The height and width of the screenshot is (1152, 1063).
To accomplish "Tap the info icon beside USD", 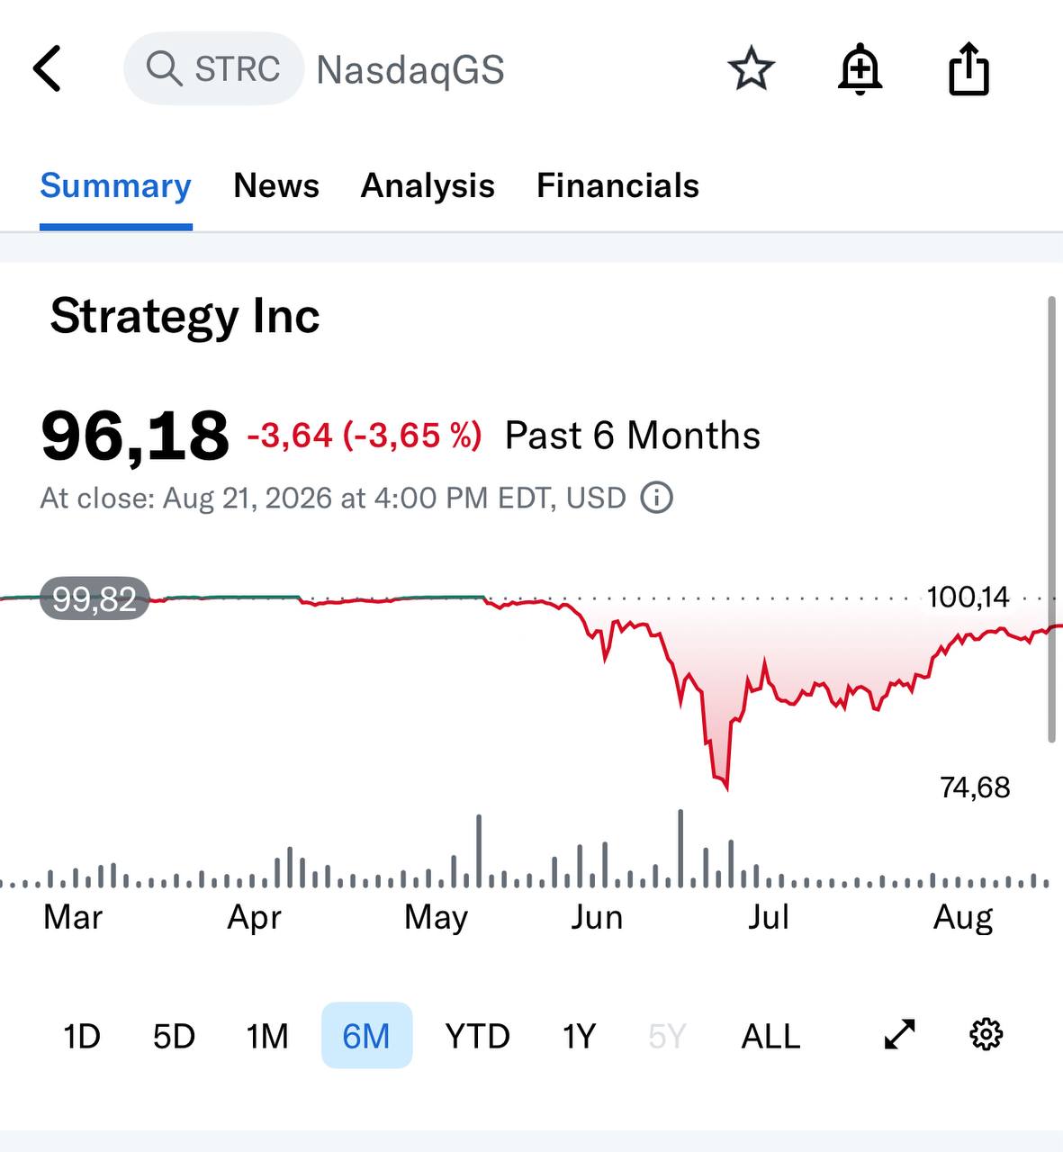I will [x=657, y=497].
